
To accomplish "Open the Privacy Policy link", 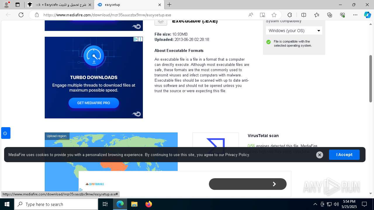I will 237,155.
